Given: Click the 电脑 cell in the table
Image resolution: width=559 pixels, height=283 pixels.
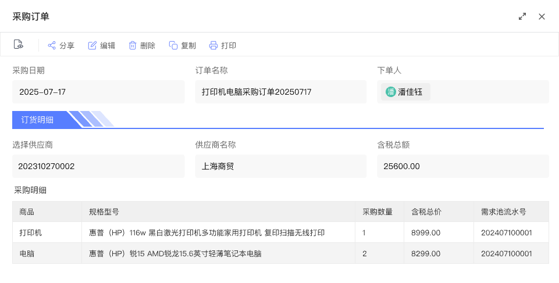Looking at the screenshot, I should [47, 253].
